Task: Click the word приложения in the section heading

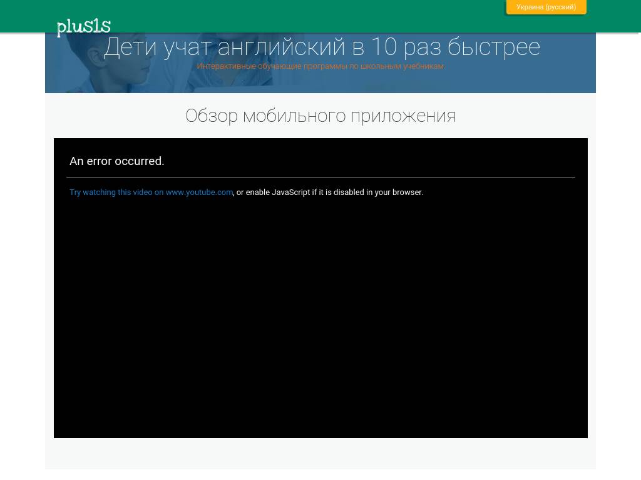Action: point(403,116)
